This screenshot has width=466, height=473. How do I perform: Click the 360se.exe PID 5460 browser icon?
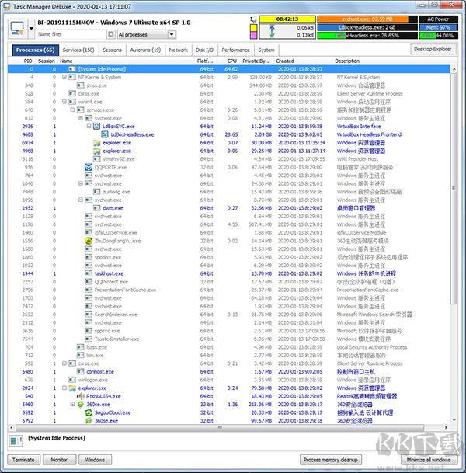click(80, 404)
